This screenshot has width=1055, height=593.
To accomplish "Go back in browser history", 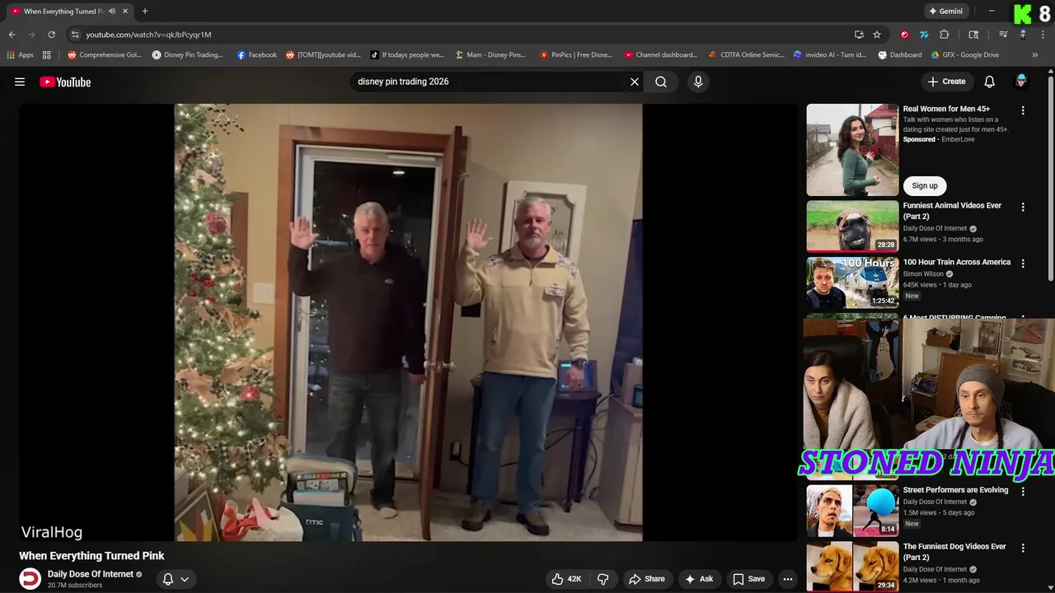I will pyautogui.click(x=12, y=35).
